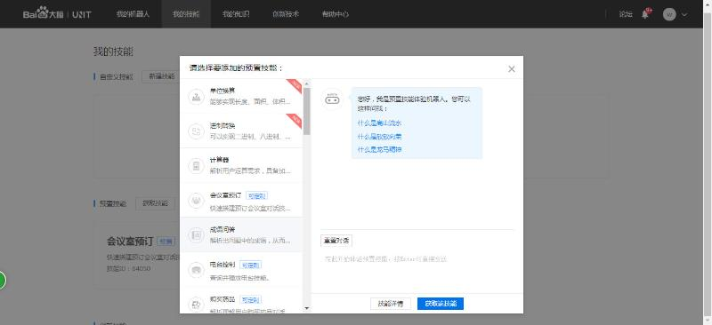The image size is (712, 325).
Task: Click the 我的技能 page heading
Action: pyautogui.click(x=113, y=52)
